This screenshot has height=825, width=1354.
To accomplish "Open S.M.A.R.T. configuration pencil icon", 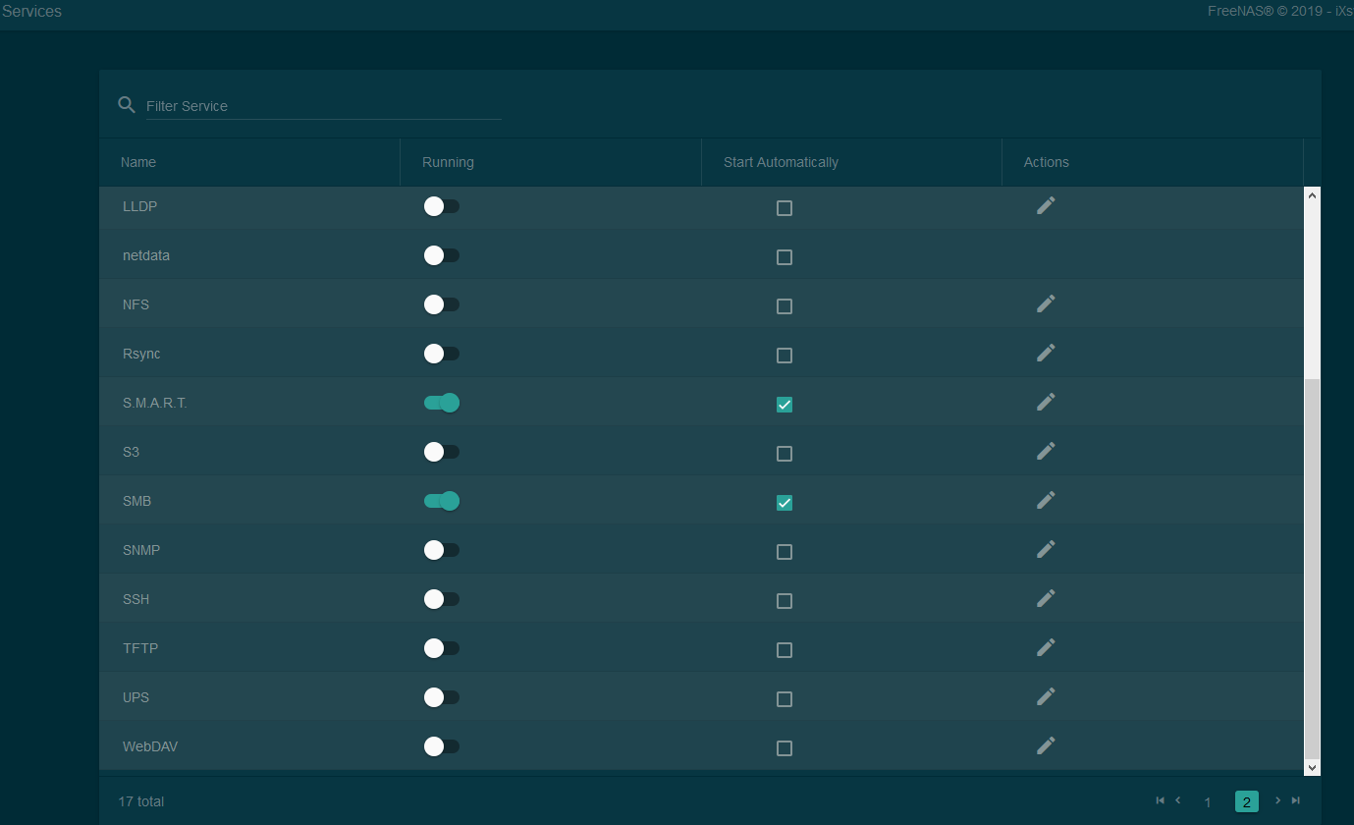I will (x=1046, y=402).
